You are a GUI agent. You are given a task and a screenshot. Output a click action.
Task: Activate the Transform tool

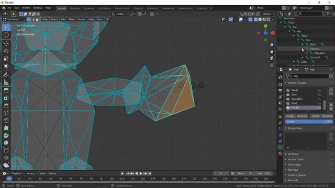[6, 66]
